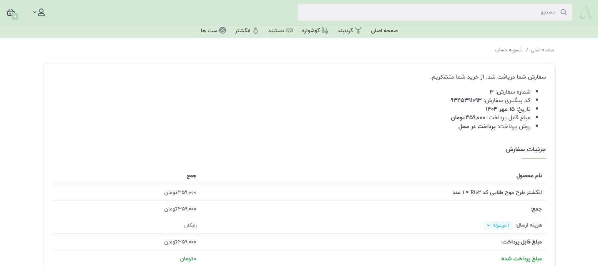Image resolution: width=598 pixels, height=266 pixels.
Task: Select the ست ها text label in navigation
Action: pos(209,31)
